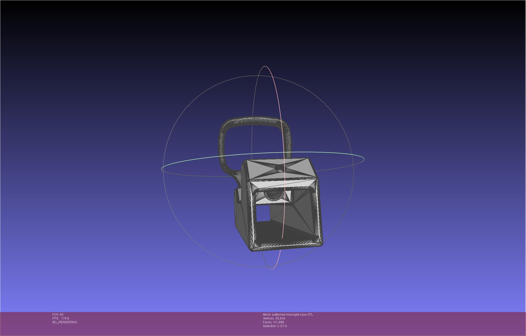Screen dimensions: 526x336
Task: Click the round lens inside the case
Action: pos(274,195)
